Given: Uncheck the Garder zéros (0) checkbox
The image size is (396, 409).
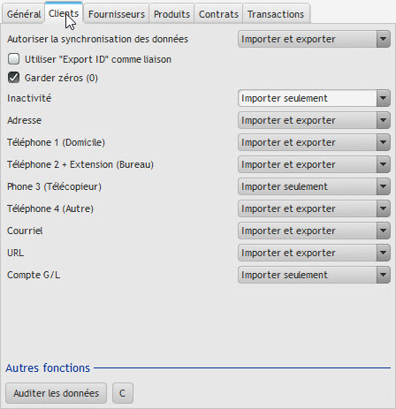Looking at the screenshot, I should click(14, 78).
